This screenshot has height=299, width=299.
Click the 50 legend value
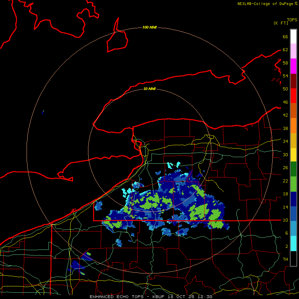285,89
